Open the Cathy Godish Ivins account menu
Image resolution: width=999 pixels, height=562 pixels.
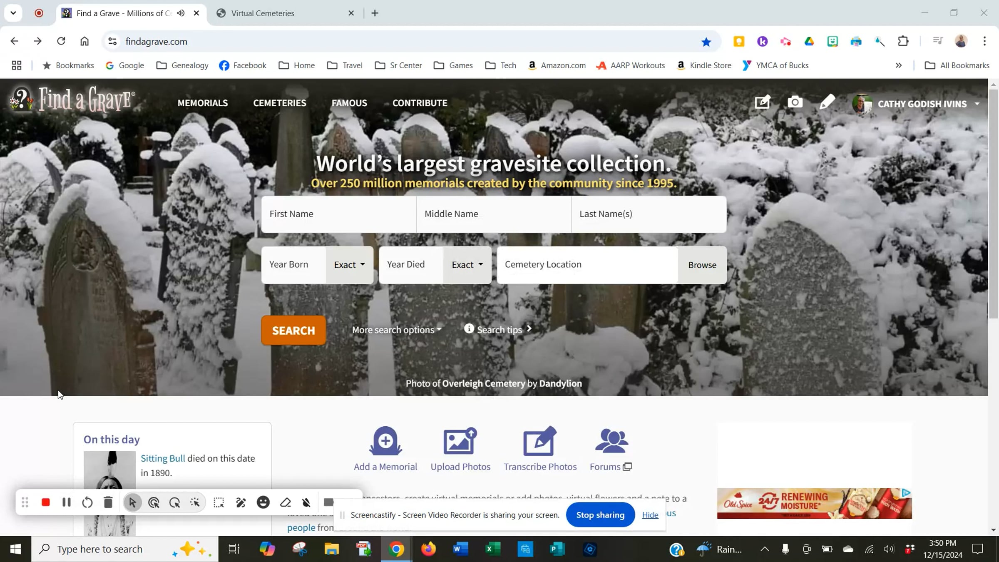coord(917,104)
